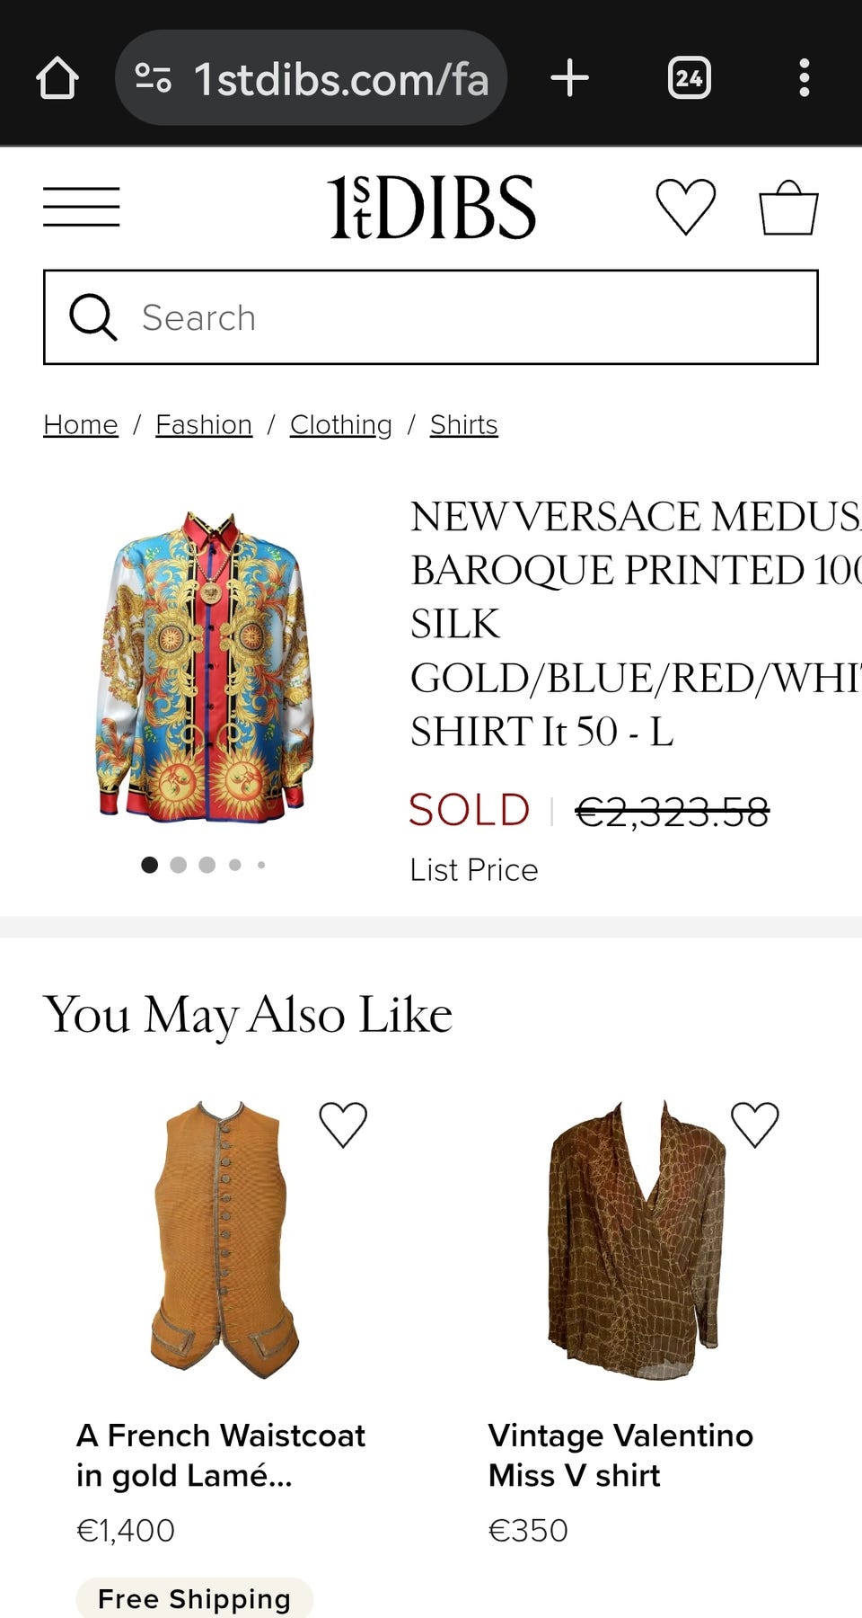Tap the browser home icon
The height and width of the screenshot is (1618, 862).
tap(57, 79)
